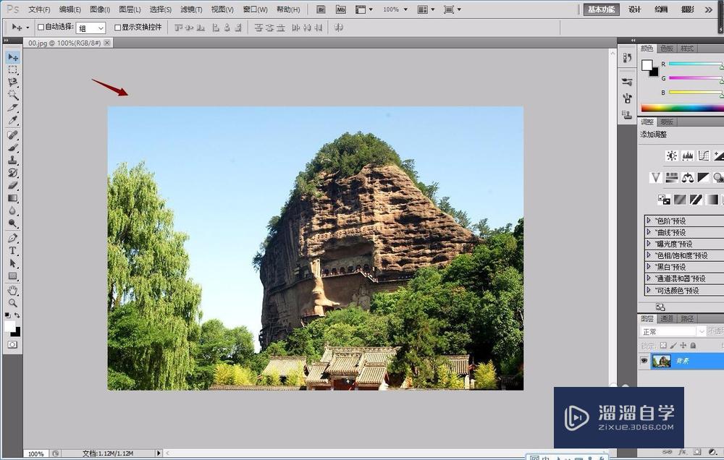Viewport: 724px width, 460px height.
Task: Select the Spot Healing Brush tool
Action: pyautogui.click(x=12, y=135)
